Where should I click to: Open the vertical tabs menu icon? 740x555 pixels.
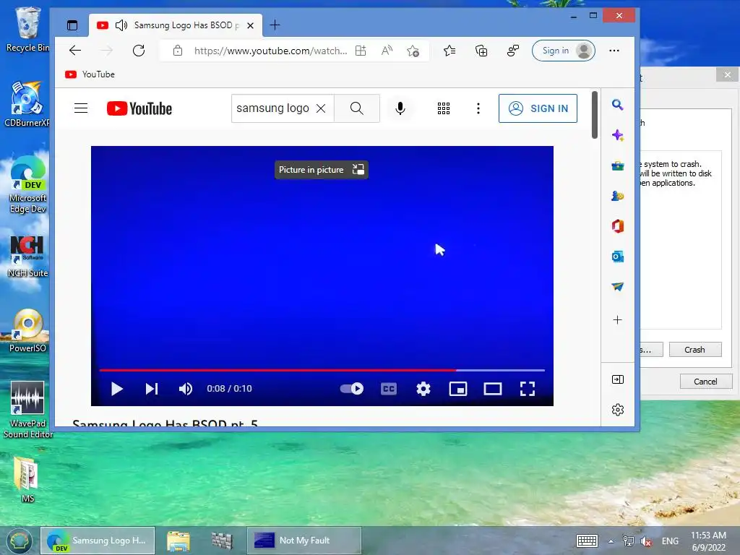72,25
